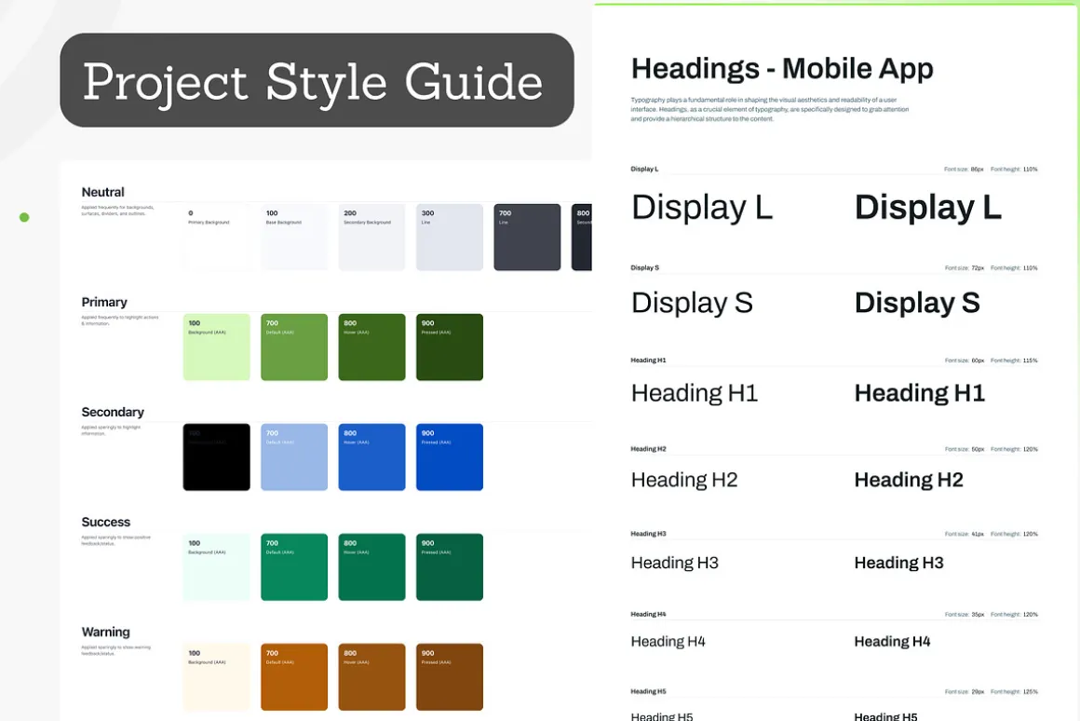Click the "Primary" color group heading
The width and height of the screenshot is (1080, 721).
(x=104, y=303)
